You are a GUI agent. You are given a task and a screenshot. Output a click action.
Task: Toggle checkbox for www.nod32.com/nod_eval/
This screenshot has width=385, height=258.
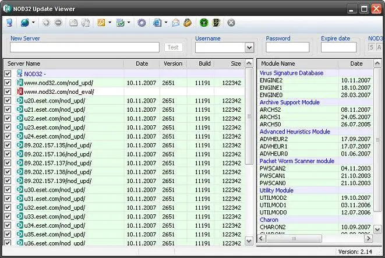(x=8, y=91)
